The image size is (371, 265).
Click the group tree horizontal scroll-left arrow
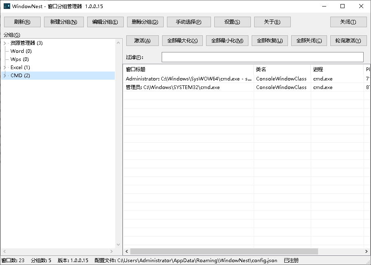(x=4, y=251)
